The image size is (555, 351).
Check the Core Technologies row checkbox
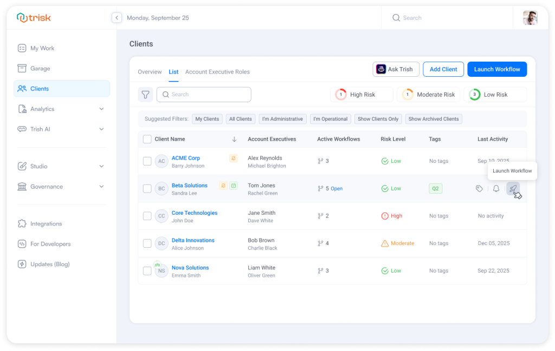coord(147,216)
